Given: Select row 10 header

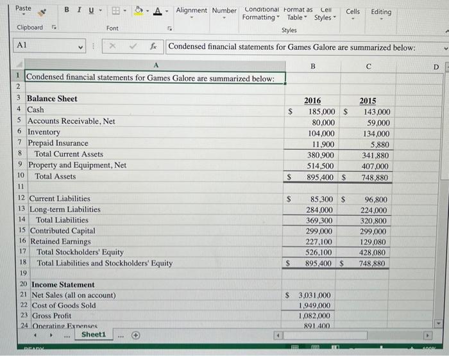Looking at the screenshot, I should point(21,175).
